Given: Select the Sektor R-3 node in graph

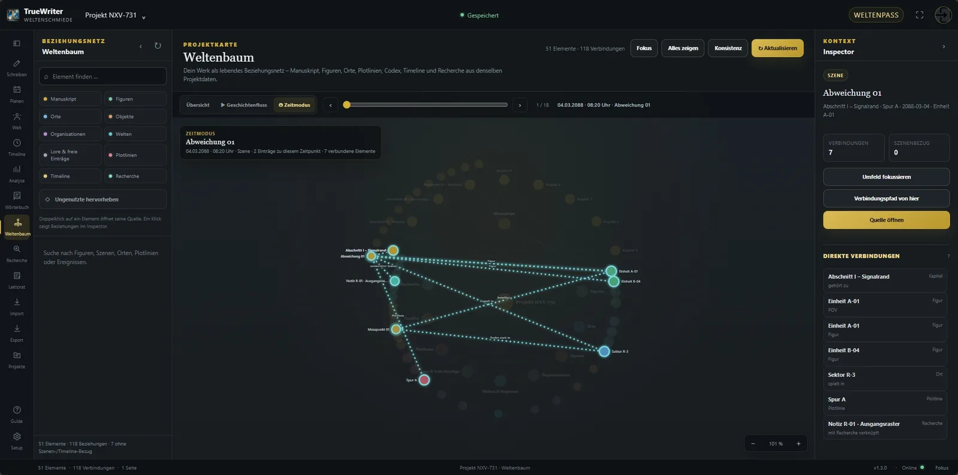Looking at the screenshot, I should (x=604, y=352).
